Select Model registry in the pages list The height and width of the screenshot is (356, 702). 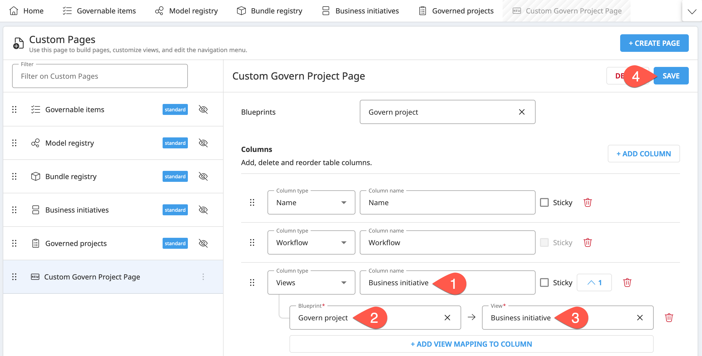[x=113, y=143]
